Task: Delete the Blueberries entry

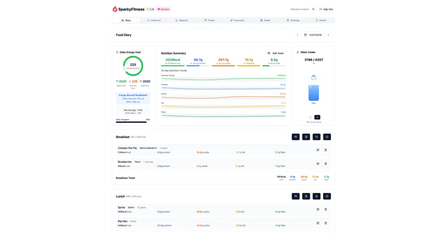Action: pos(326,164)
